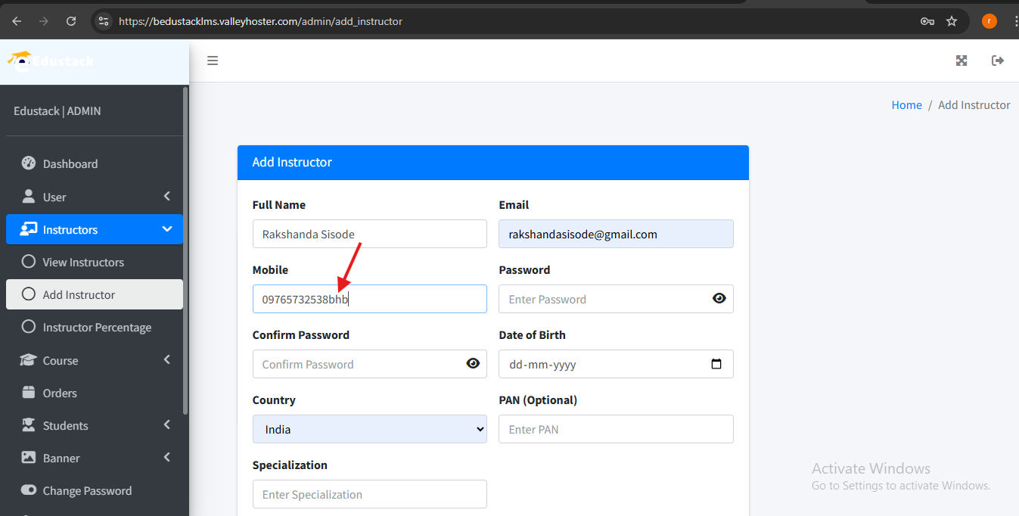
Task: Click the circle icon beside View Instructors
Action: pos(29,262)
